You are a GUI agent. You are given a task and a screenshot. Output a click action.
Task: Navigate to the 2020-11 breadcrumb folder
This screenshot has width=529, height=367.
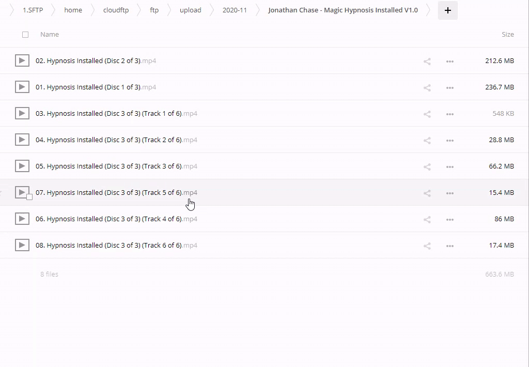coord(234,10)
